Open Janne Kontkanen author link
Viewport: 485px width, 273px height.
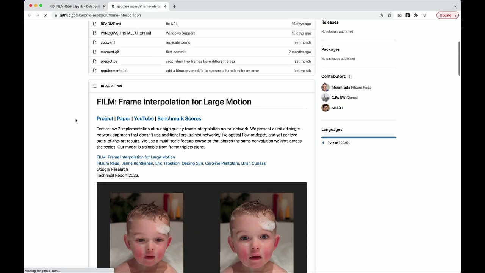pos(137,163)
